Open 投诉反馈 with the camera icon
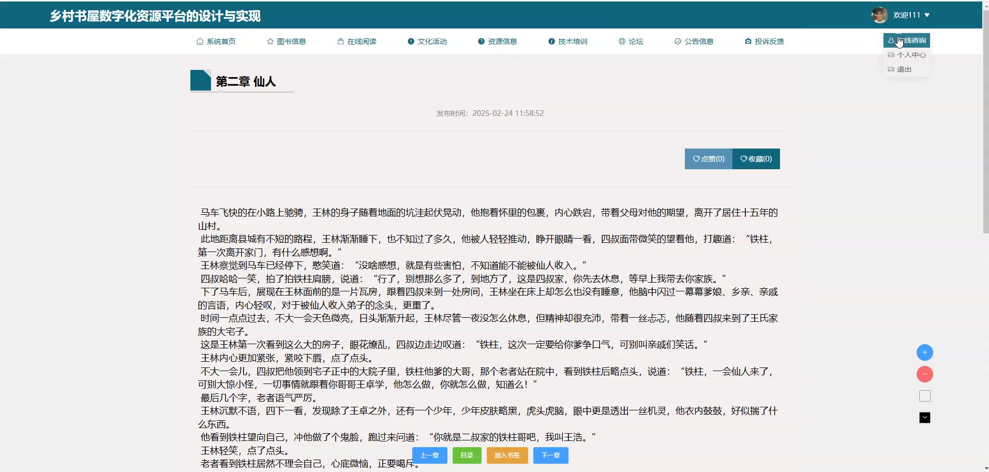 click(x=764, y=41)
